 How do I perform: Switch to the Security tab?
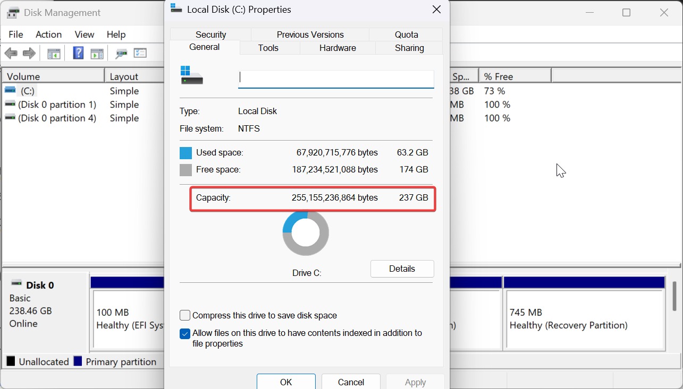[x=210, y=34]
